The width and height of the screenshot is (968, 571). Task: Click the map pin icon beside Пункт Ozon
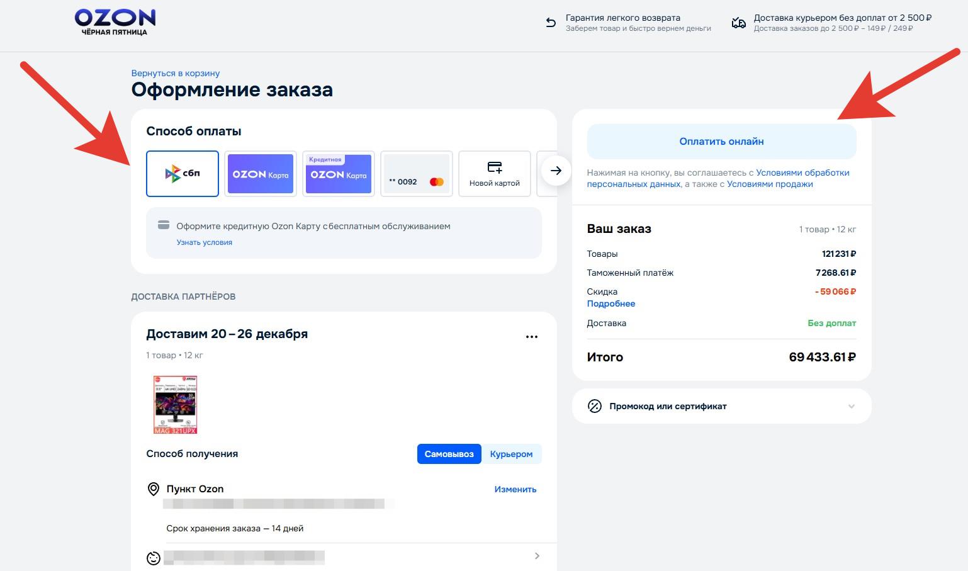pyautogui.click(x=154, y=489)
